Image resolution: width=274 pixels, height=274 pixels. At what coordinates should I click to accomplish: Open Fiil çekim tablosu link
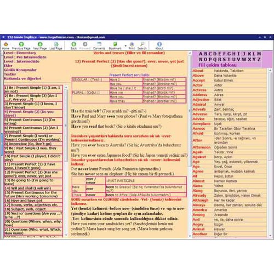[218, 65]
